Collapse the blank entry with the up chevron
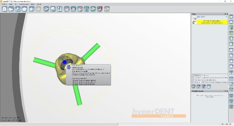The image size is (234, 126). point(226,17)
